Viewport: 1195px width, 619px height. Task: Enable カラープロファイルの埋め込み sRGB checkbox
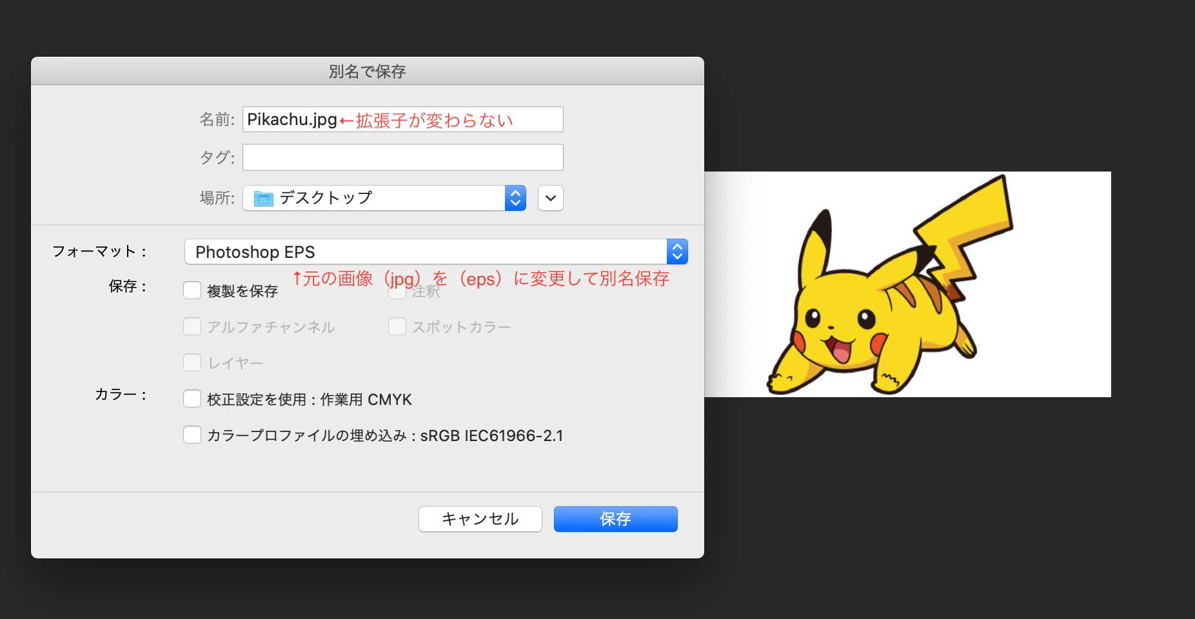(x=192, y=435)
